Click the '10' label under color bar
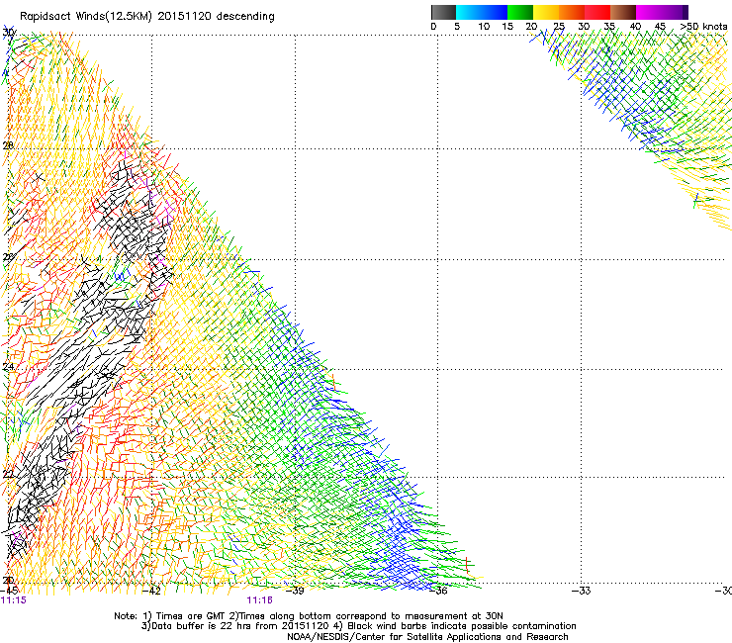The width and height of the screenshot is (732, 643). point(484,27)
